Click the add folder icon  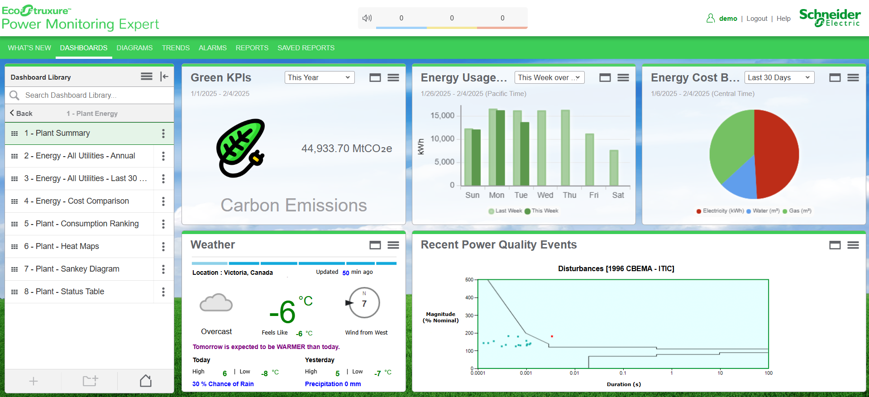click(90, 381)
